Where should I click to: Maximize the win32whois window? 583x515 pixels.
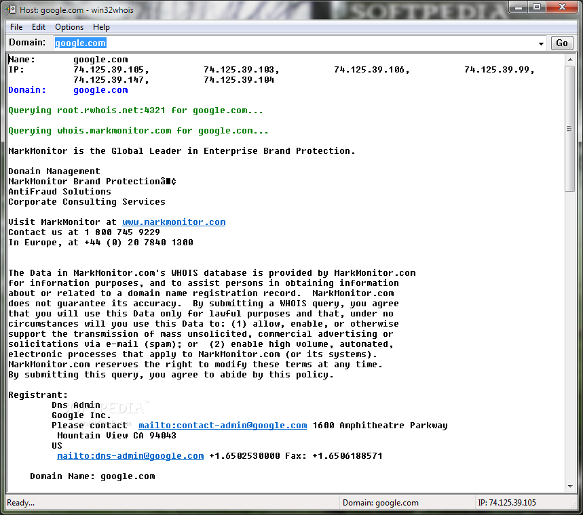click(x=537, y=7)
